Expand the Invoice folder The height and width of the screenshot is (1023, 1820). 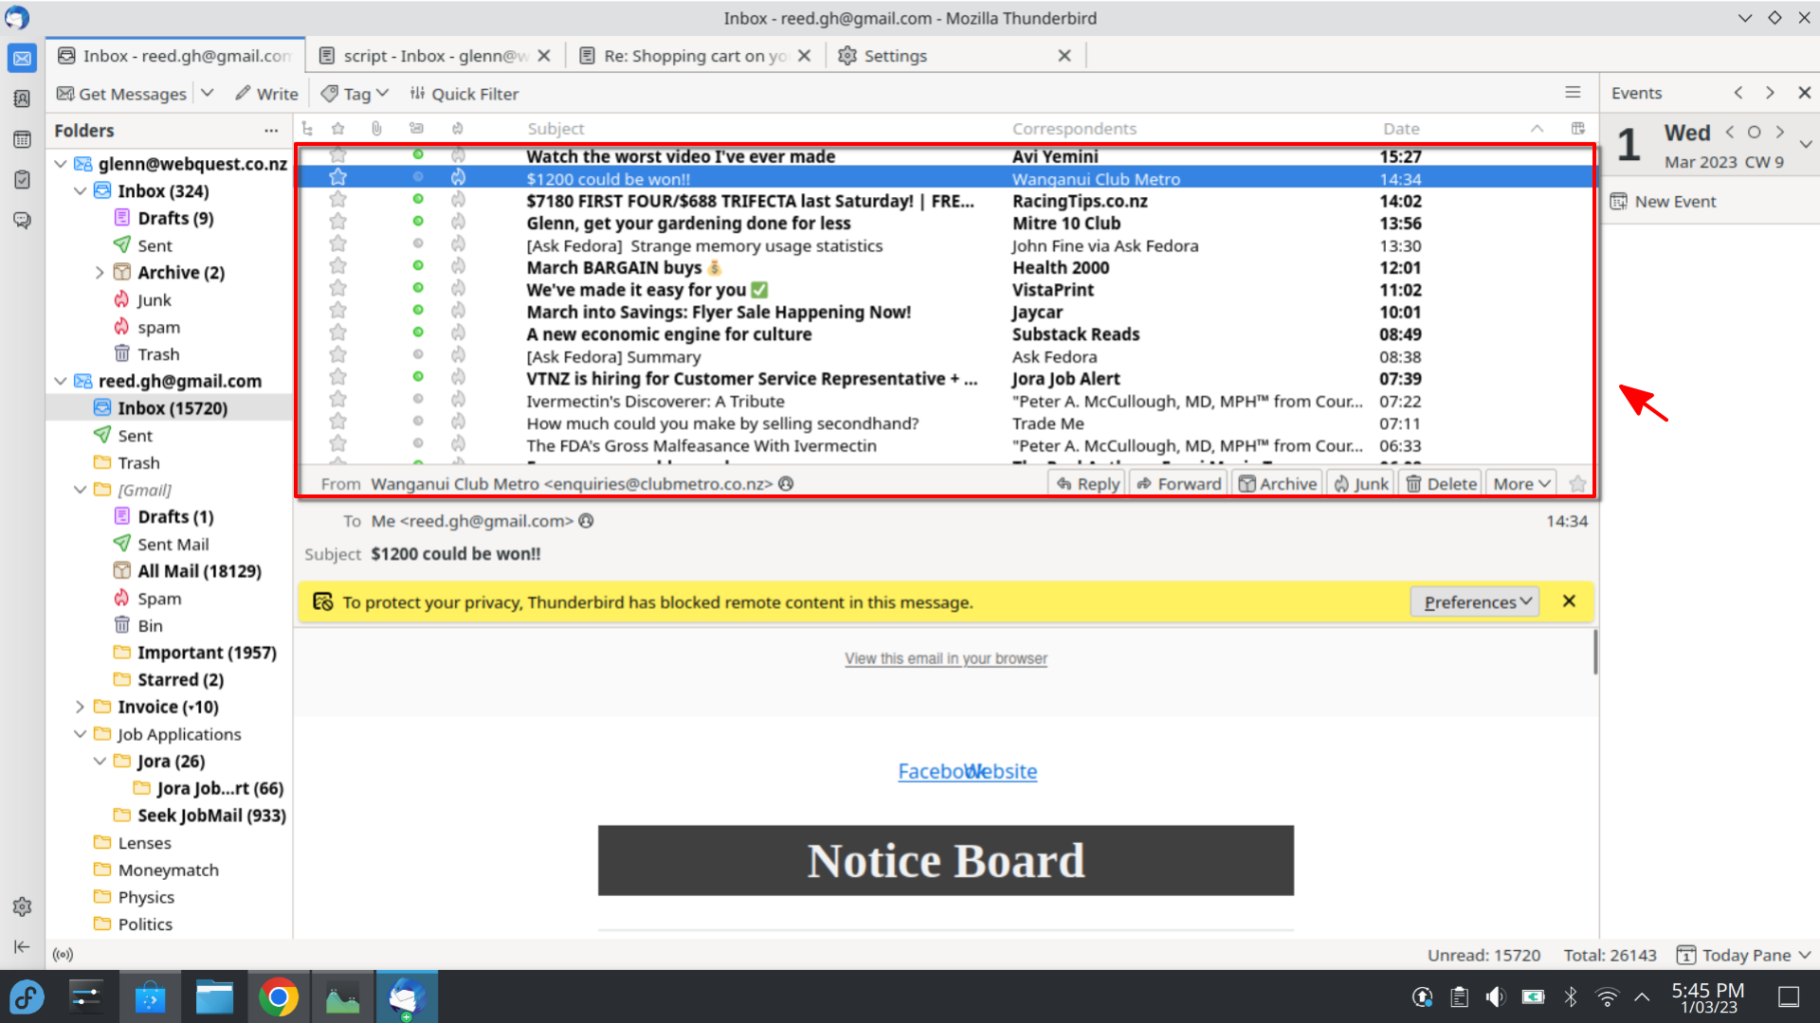point(81,707)
